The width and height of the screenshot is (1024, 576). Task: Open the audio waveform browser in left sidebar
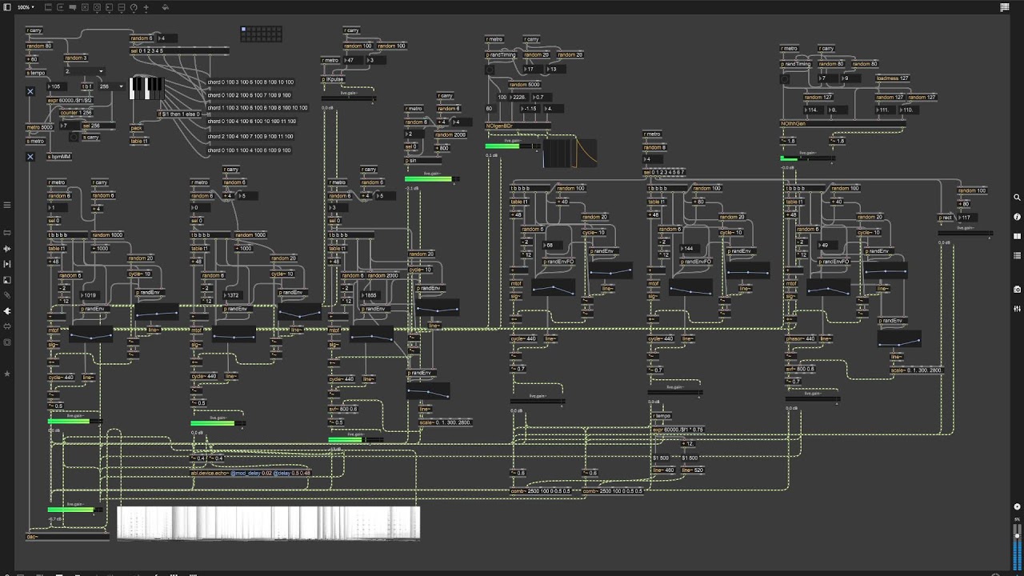[x=7, y=248]
